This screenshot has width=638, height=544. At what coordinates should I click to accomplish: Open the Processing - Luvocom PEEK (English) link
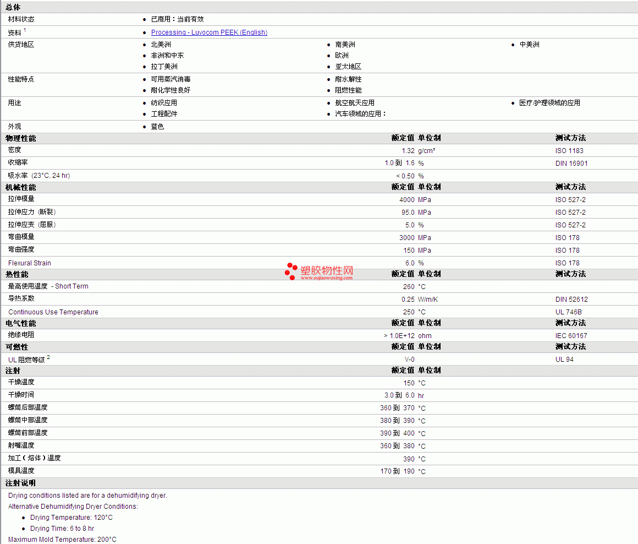tap(209, 32)
